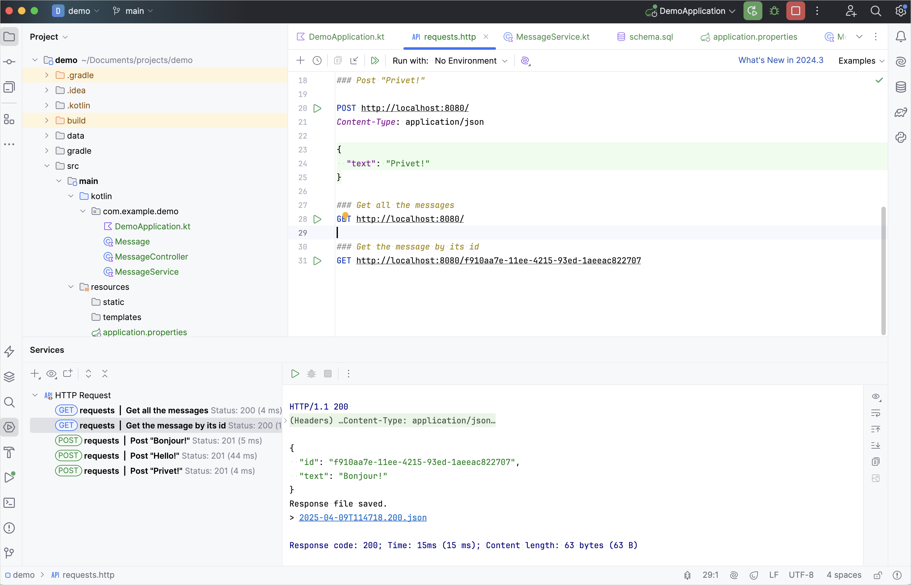Open saved response 2025-04-09T114718.200.json link
911x585 pixels.
click(363, 517)
